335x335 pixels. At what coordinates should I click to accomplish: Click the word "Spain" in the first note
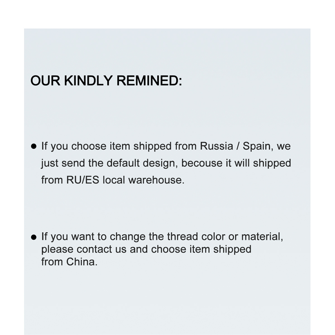coord(257,146)
